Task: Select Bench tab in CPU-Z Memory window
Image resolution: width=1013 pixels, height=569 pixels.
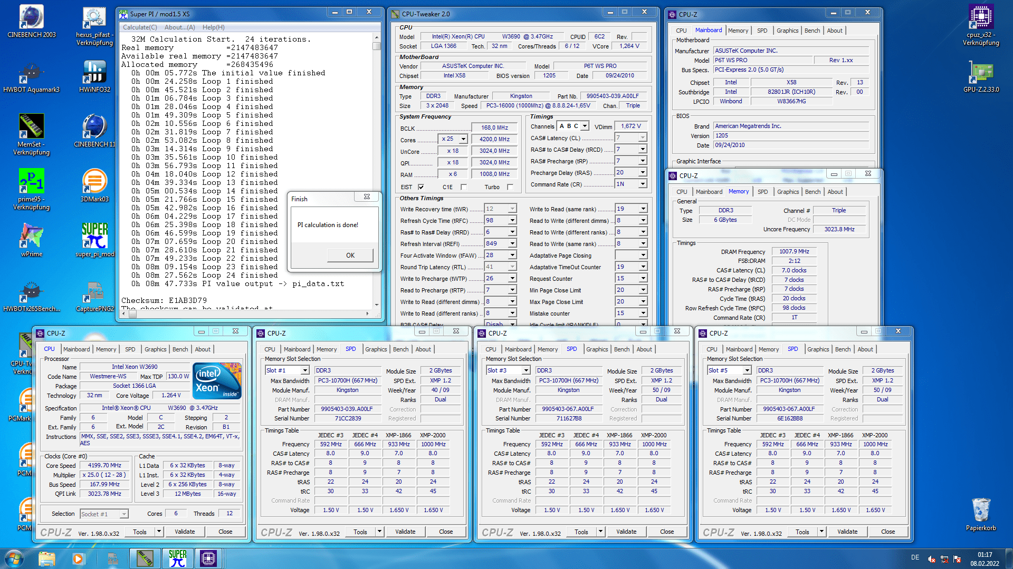Action: pyautogui.click(x=813, y=192)
